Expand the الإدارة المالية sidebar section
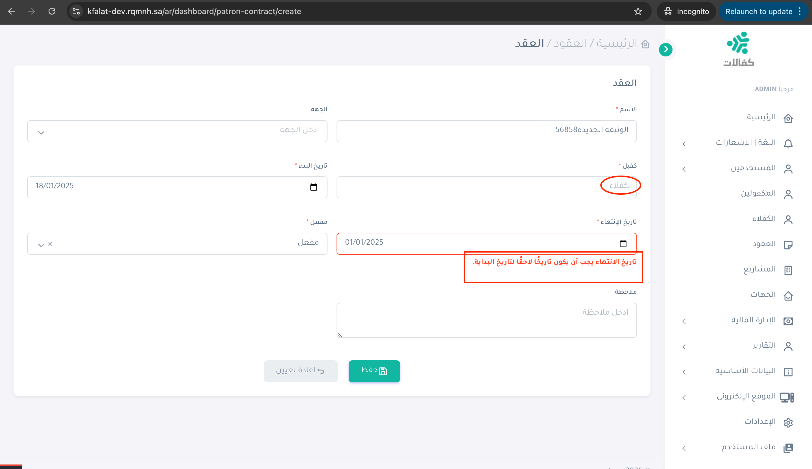This screenshot has height=469, width=812. click(684, 321)
